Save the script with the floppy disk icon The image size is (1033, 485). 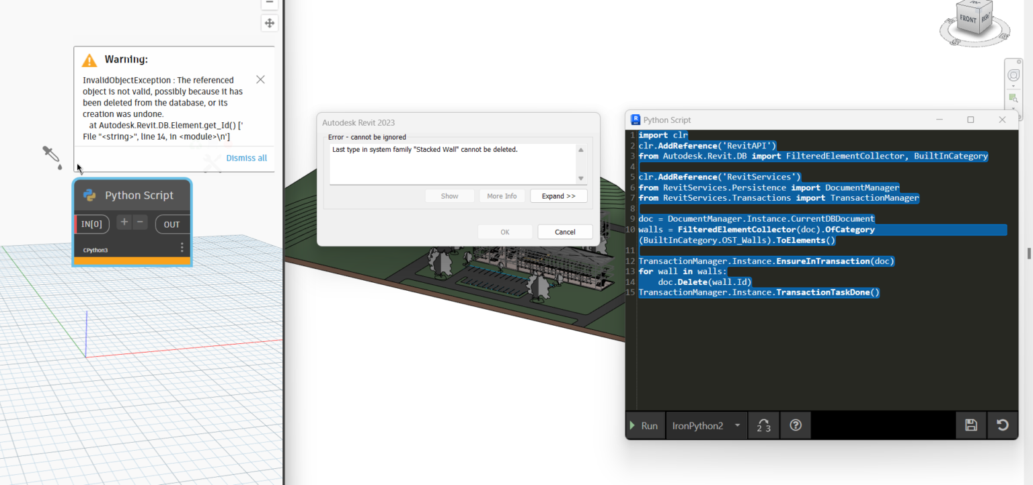coord(970,425)
